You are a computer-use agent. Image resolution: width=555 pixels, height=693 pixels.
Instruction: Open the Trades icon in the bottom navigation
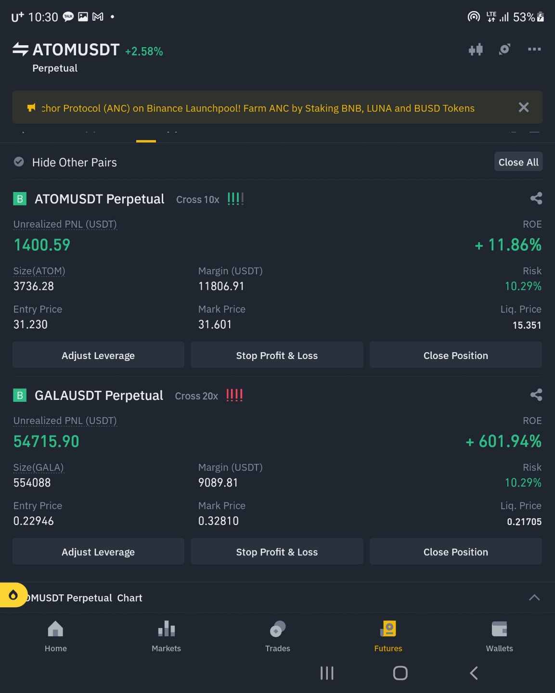pos(278,636)
